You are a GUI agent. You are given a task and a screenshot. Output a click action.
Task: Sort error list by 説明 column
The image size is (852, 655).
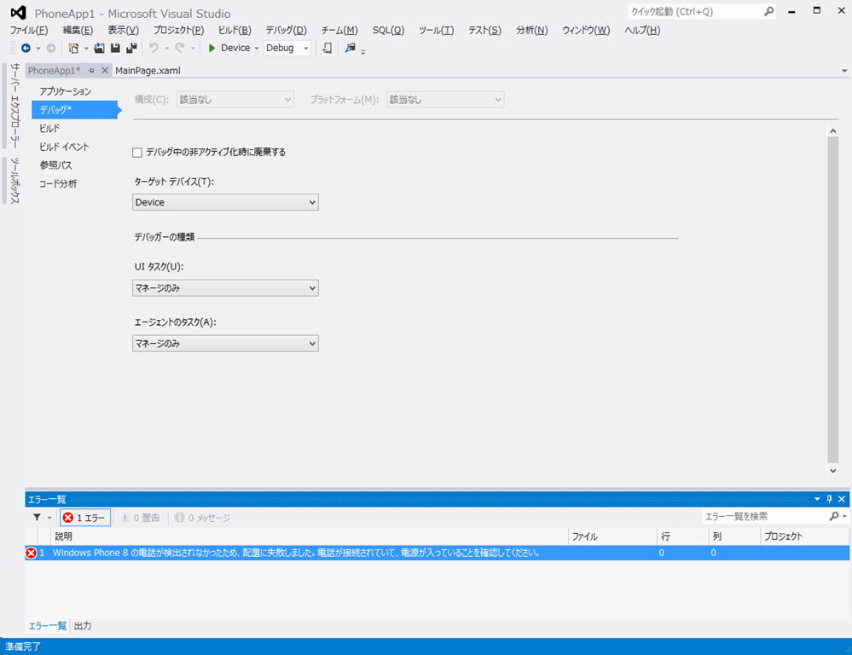(x=310, y=536)
